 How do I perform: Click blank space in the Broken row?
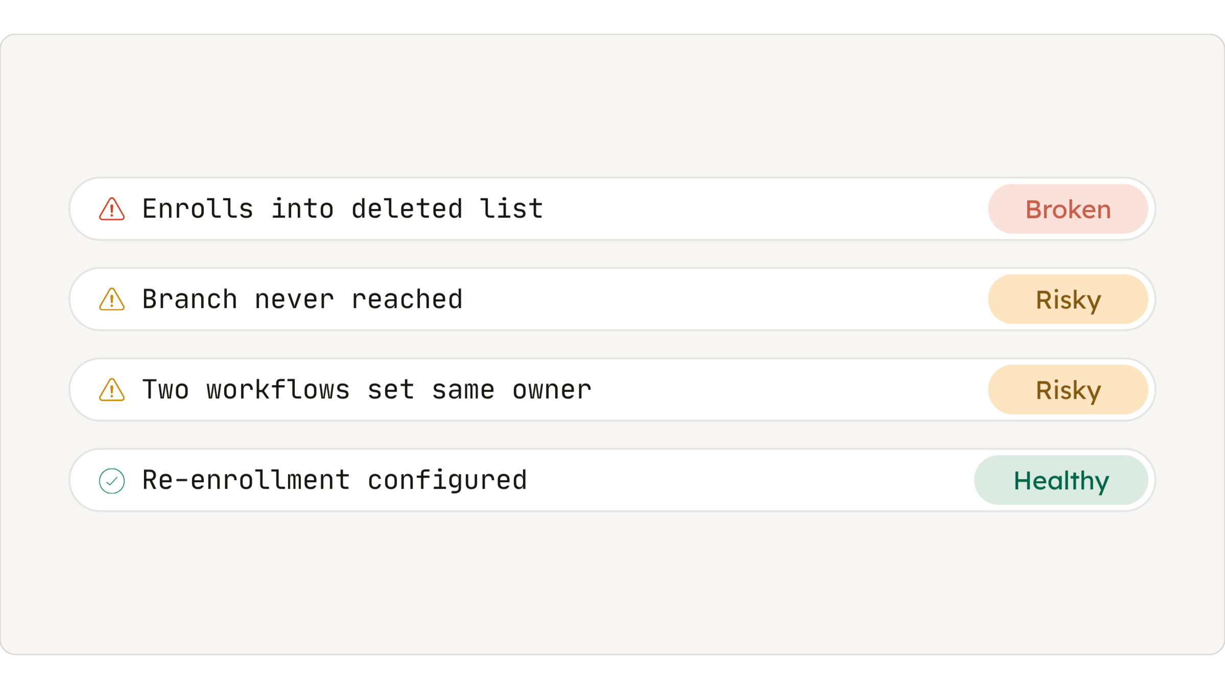pos(766,209)
